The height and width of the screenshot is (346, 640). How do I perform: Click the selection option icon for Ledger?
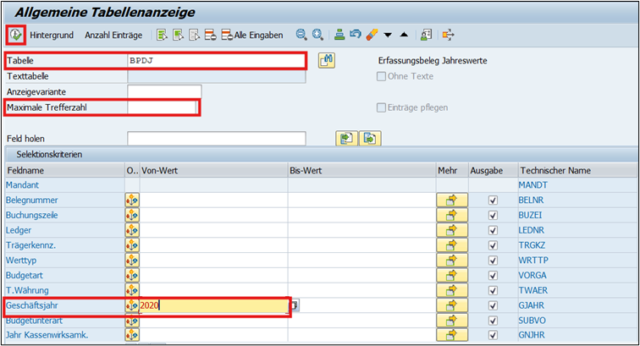132,230
